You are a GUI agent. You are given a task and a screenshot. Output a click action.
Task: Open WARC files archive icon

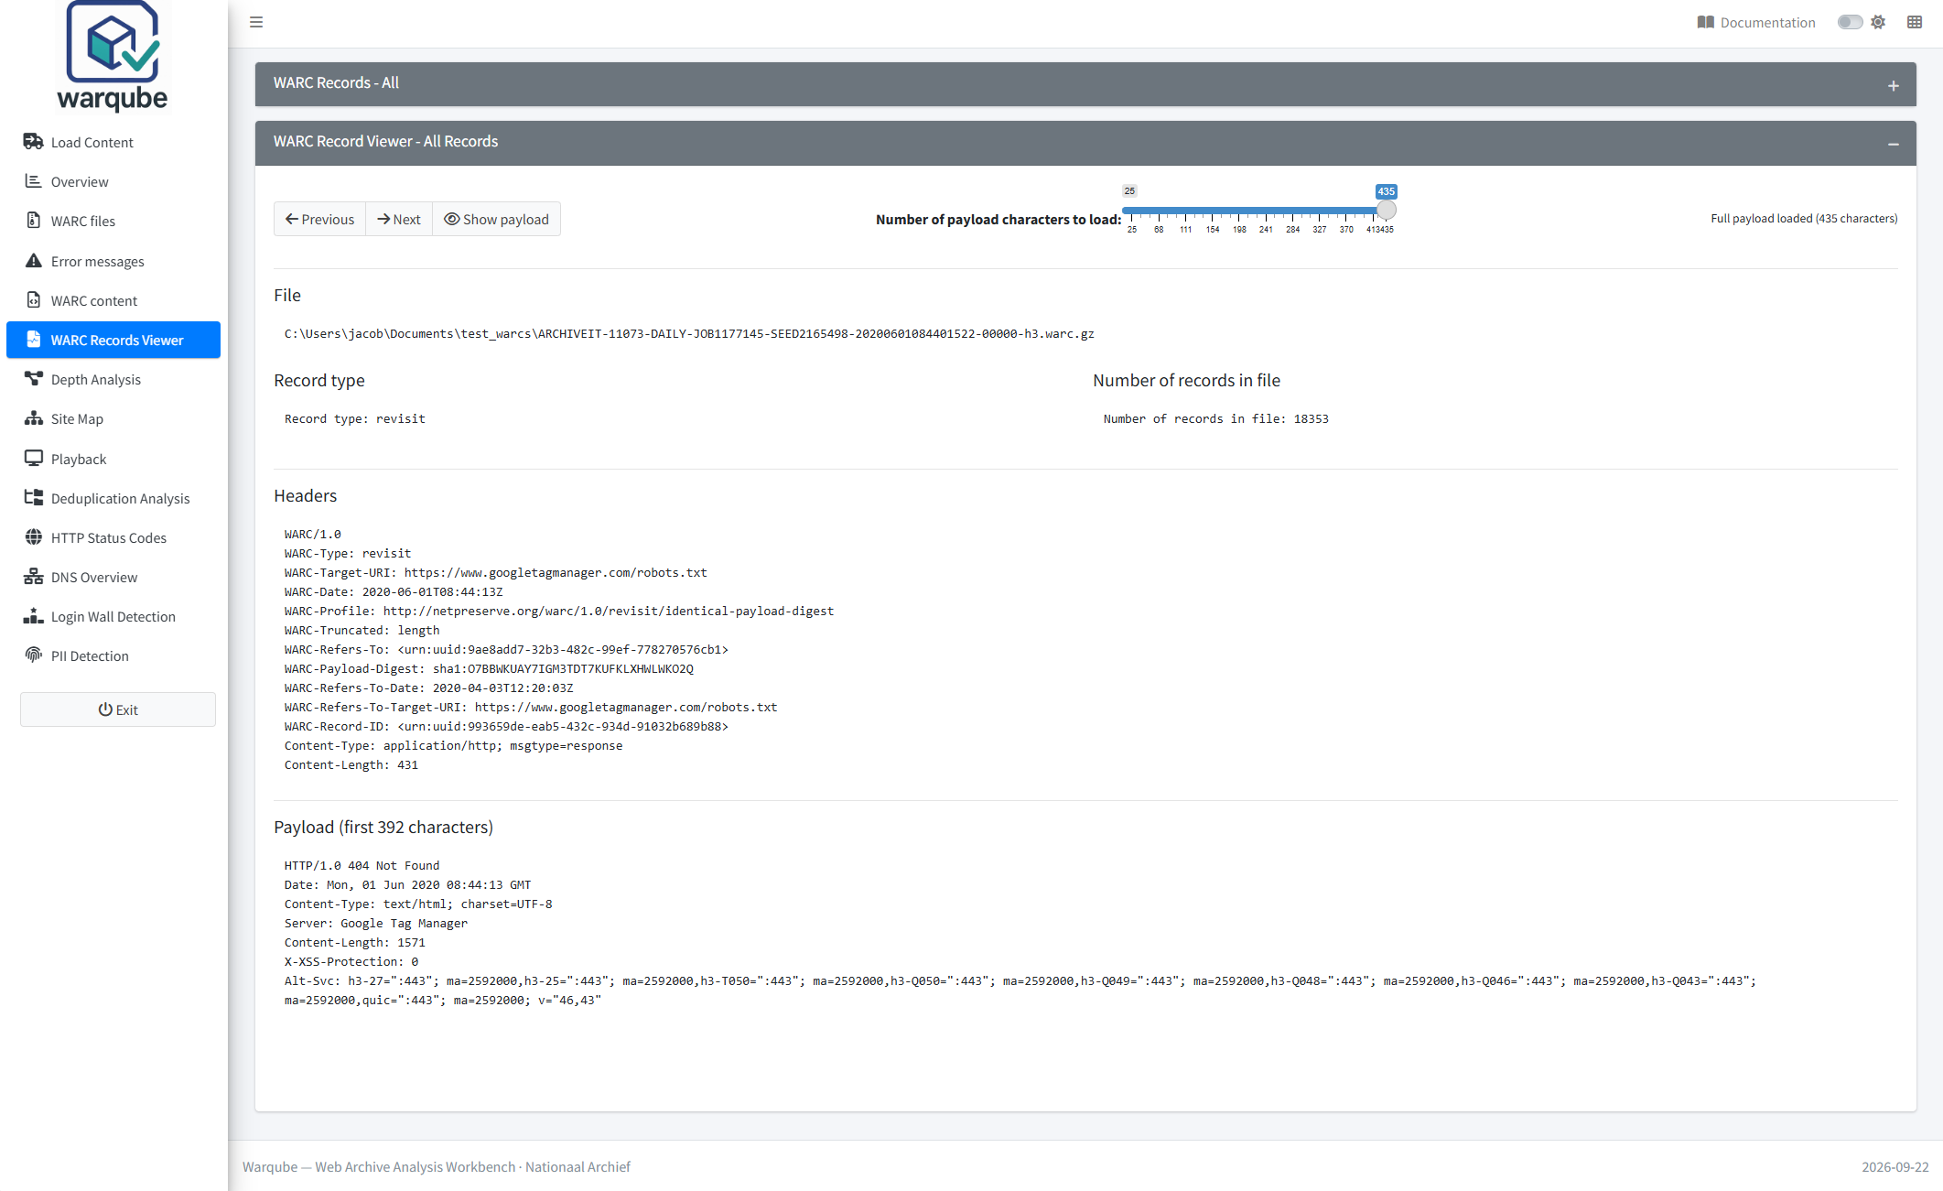pos(34,221)
